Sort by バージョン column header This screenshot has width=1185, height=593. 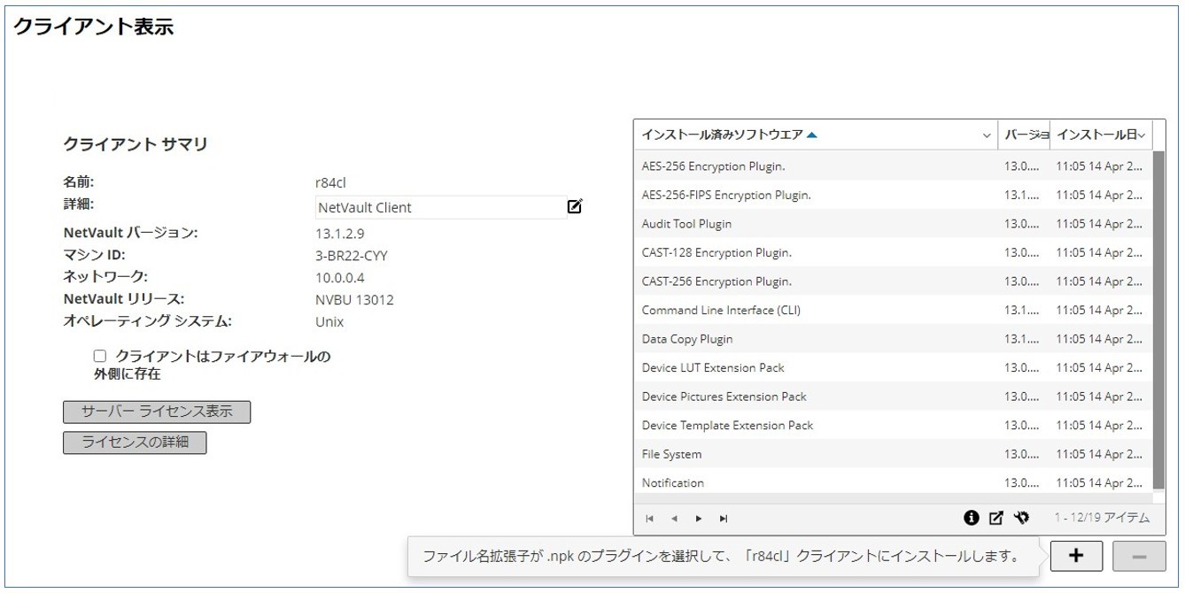click(1025, 135)
